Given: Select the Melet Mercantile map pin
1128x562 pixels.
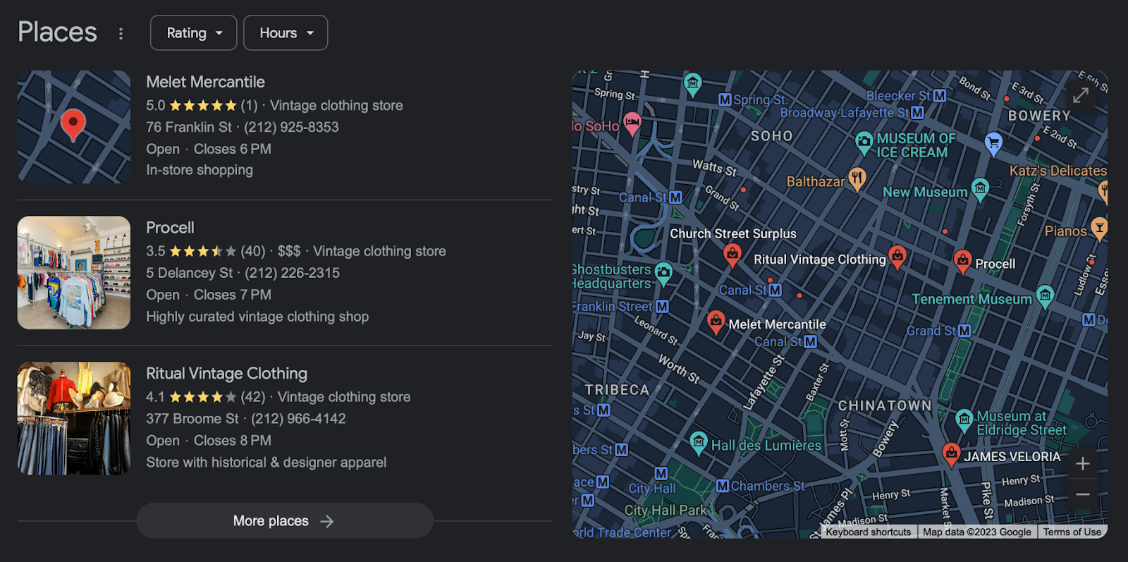Looking at the screenshot, I should coord(716,322).
